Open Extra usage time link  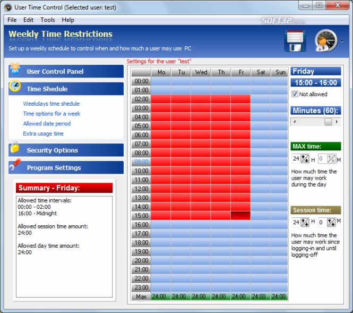[43, 133]
